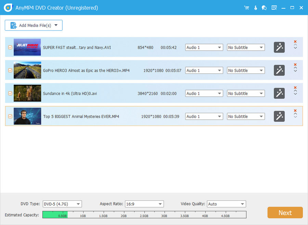Uncheck the SUPER FAST stealth video
The image size is (308, 225).
pos(10,47)
